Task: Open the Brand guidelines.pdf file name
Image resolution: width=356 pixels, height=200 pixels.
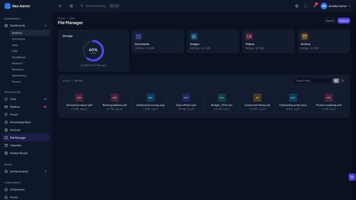Action: (115, 105)
